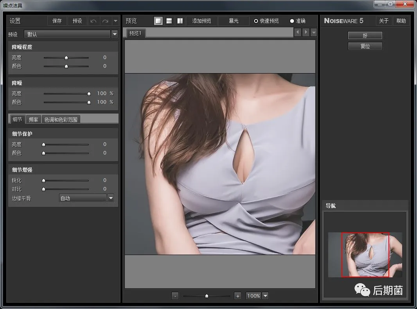The width and height of the screenshot is (417, 309).
Task: Click the zoom out minus button
Action: (175, 296)
